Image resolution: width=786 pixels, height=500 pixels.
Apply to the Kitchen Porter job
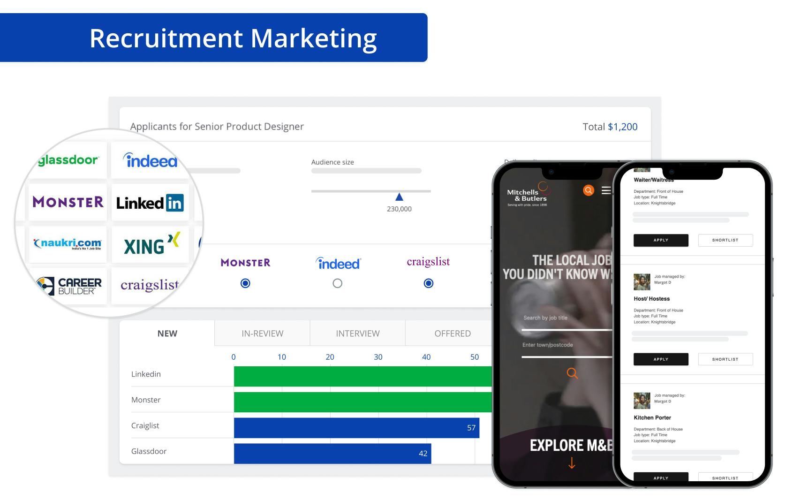pos(661,477)
